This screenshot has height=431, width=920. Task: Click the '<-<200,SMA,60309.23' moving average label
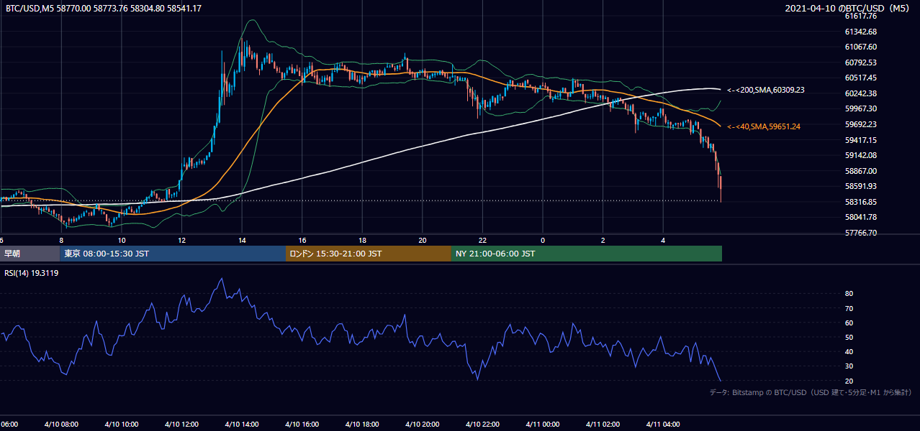tap(765, 91)
